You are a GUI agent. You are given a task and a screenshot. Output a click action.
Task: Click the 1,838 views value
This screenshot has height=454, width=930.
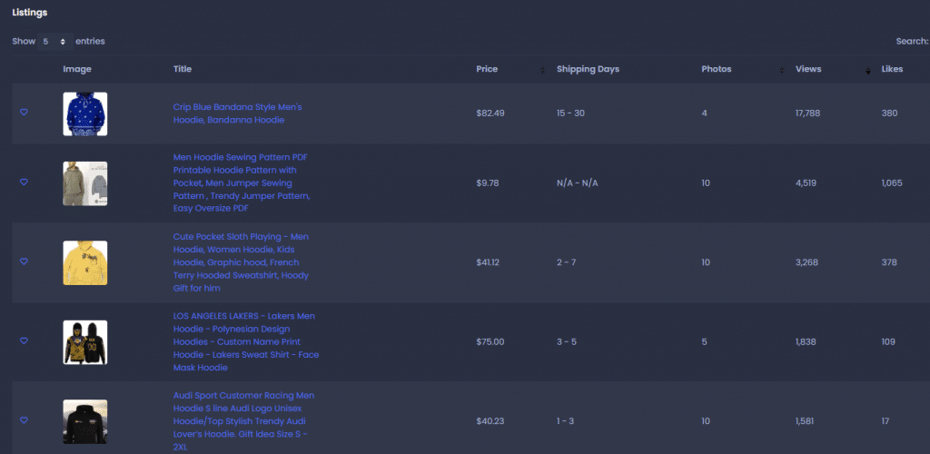[806, 342]
